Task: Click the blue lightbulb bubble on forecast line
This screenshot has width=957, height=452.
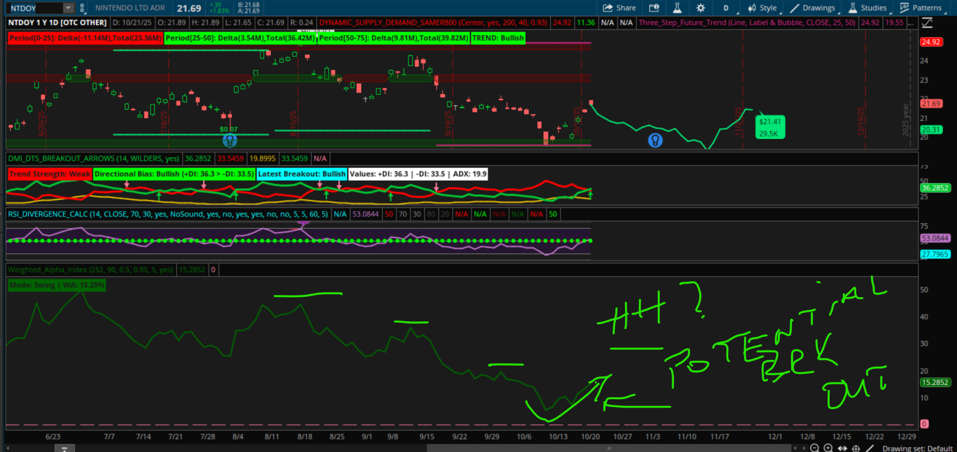Action: 655,140
